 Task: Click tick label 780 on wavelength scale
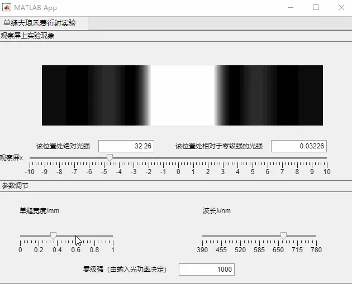point(316,250)
